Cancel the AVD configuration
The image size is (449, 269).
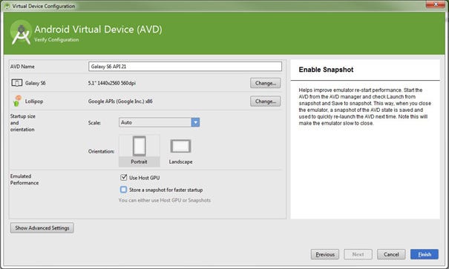pyautogui.click(x=391, y=254)
